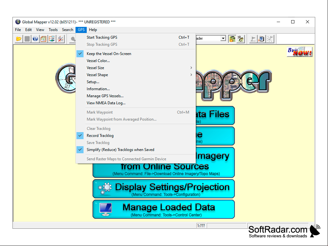Select View NMEA Data Log...

pyautogui.click(x=136, y=103)
